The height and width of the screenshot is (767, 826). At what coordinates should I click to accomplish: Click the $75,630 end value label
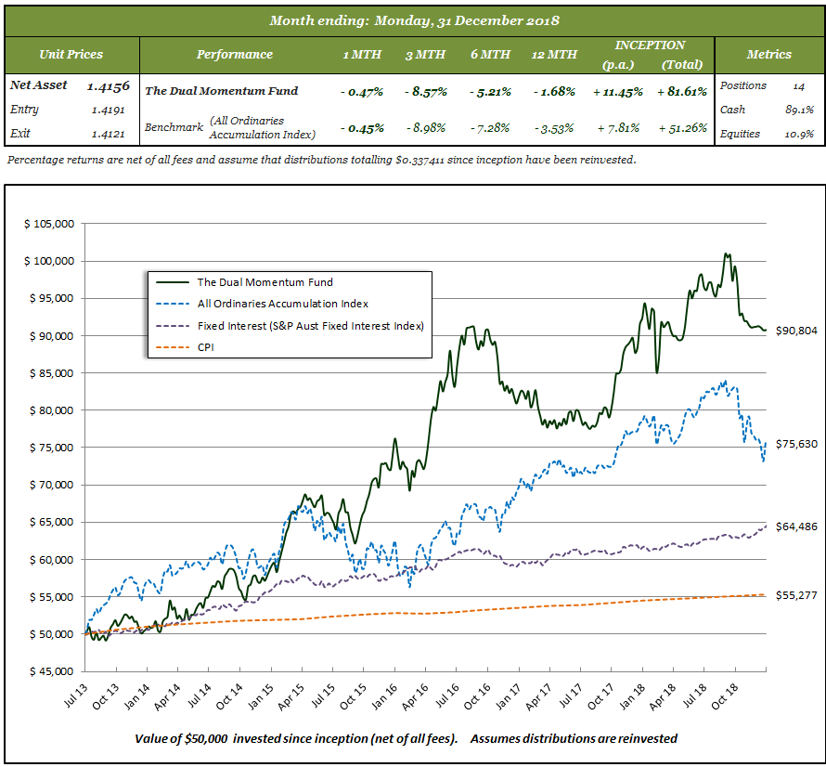795,444
